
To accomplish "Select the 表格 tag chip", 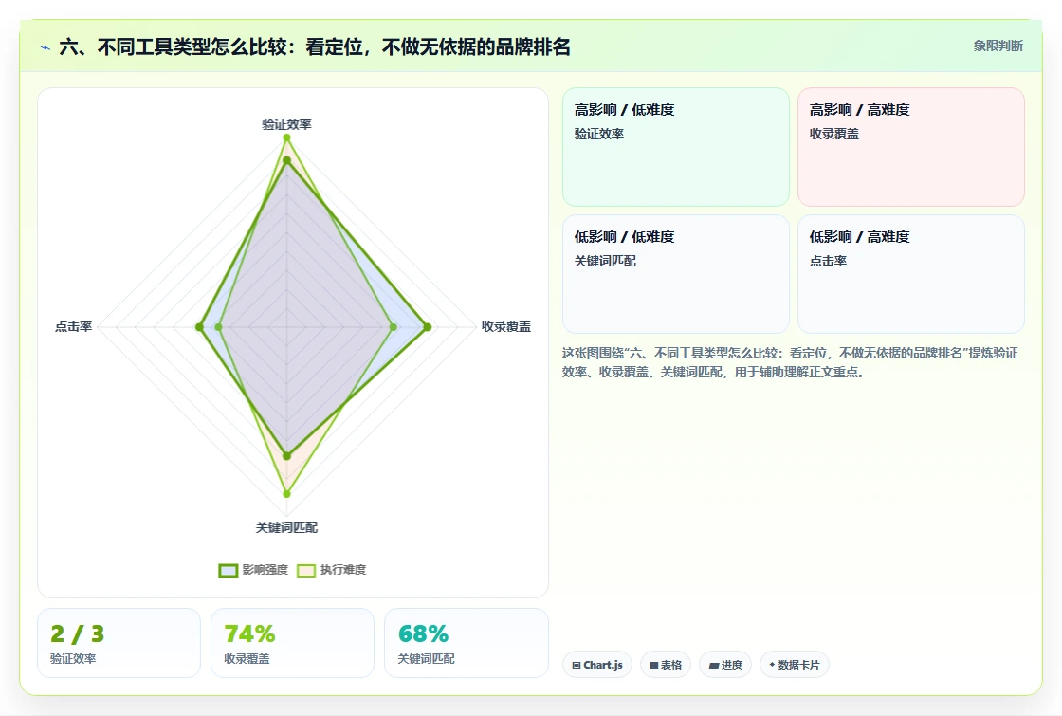I will (666, 665).
